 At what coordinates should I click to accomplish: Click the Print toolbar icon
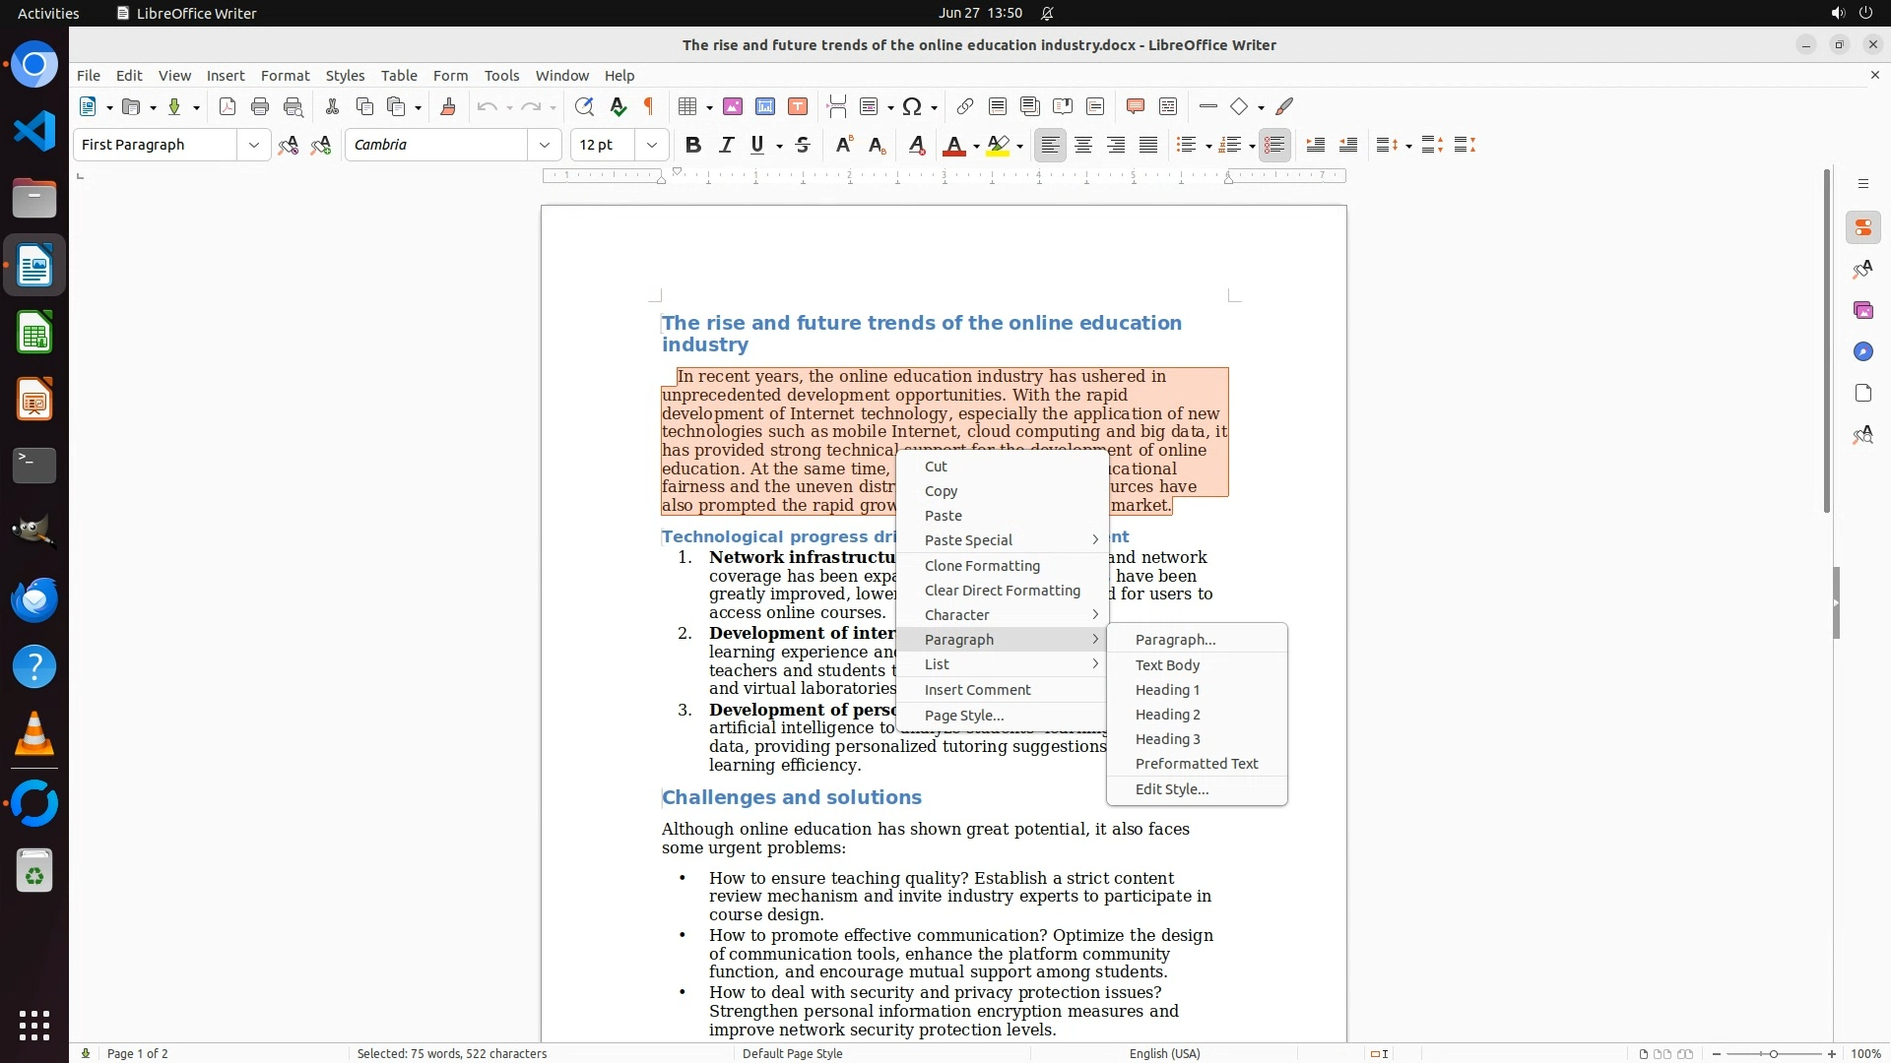point(260,106)
